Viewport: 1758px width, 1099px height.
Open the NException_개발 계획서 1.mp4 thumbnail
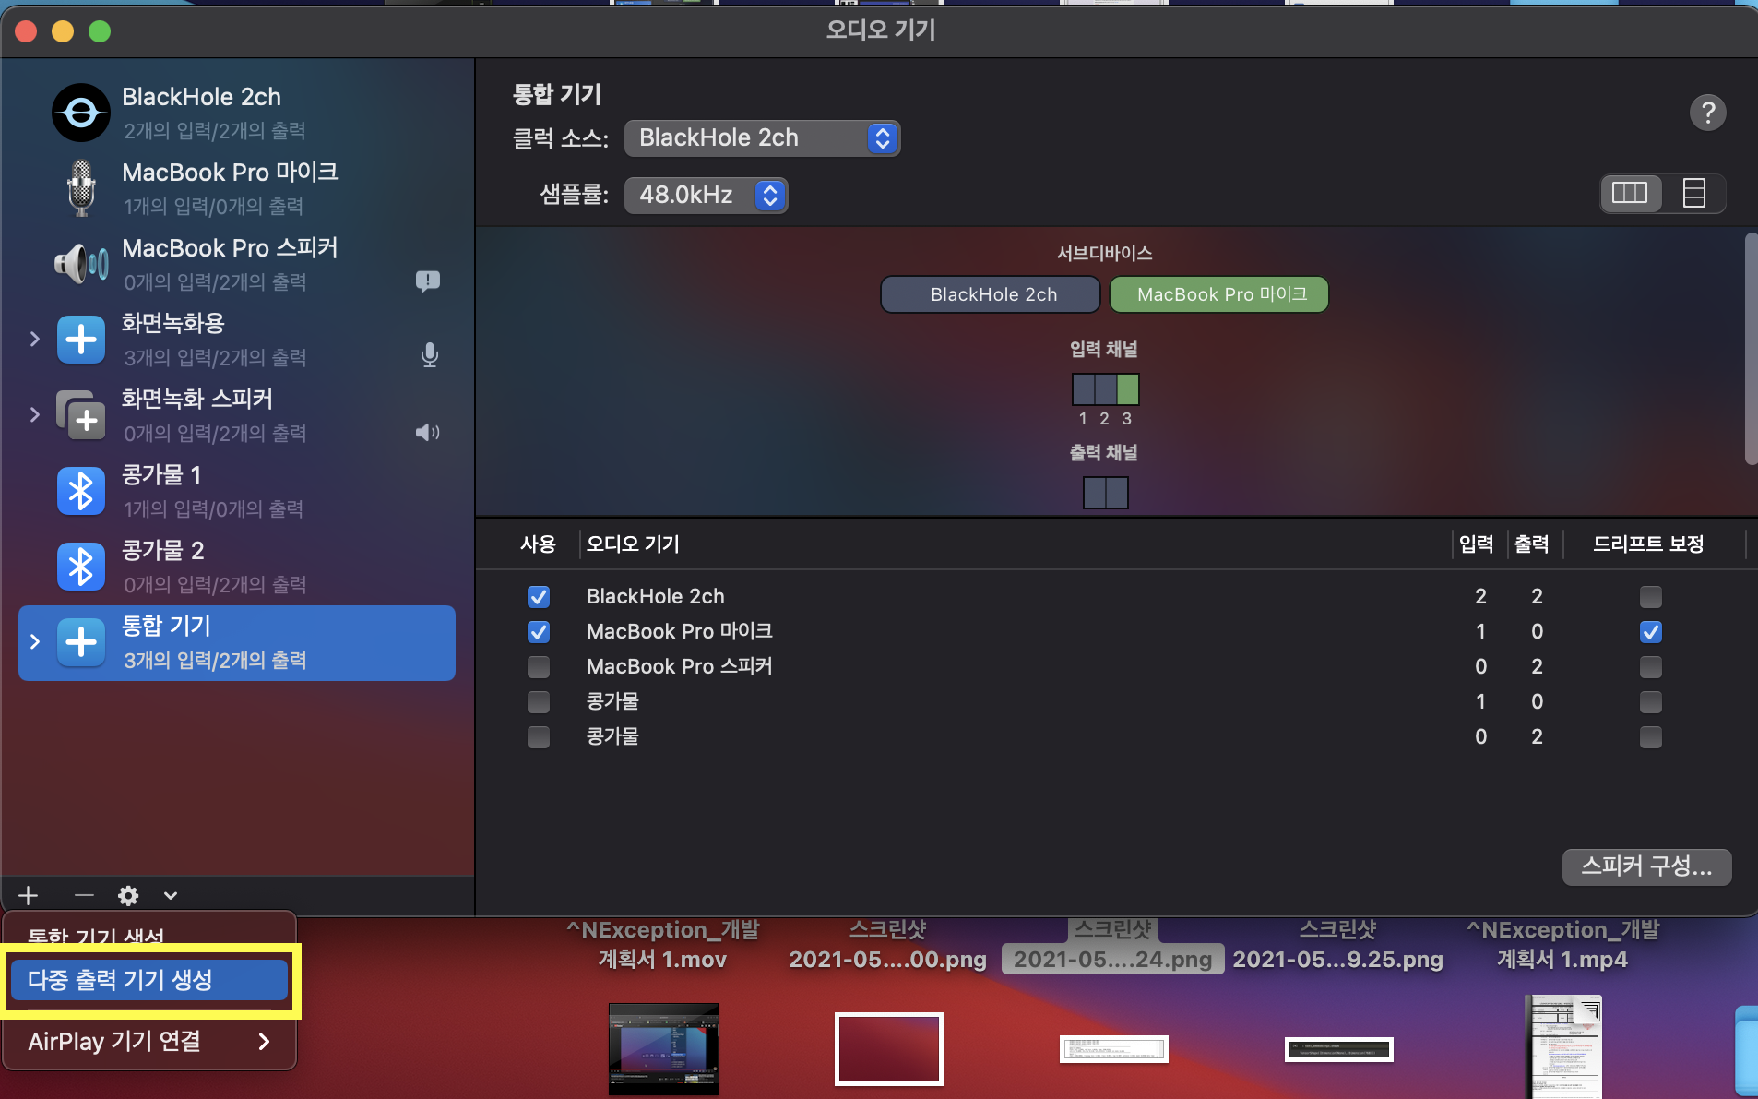(x=1563, y=1046)
